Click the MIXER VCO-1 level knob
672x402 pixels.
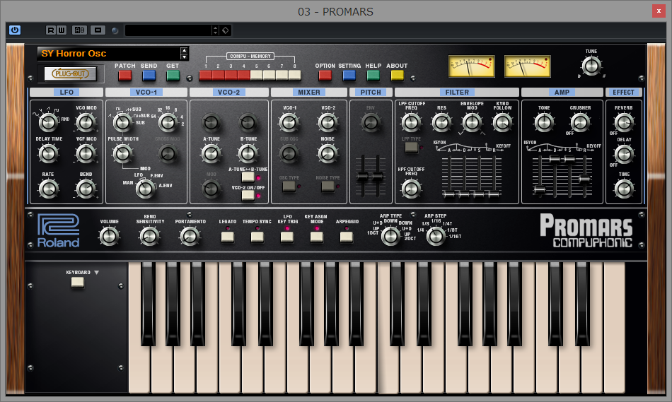click(289, 123)
